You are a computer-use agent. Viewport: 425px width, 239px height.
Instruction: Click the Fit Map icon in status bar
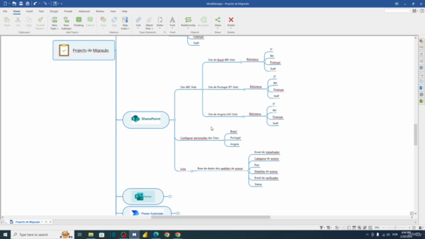pos(414,228)
